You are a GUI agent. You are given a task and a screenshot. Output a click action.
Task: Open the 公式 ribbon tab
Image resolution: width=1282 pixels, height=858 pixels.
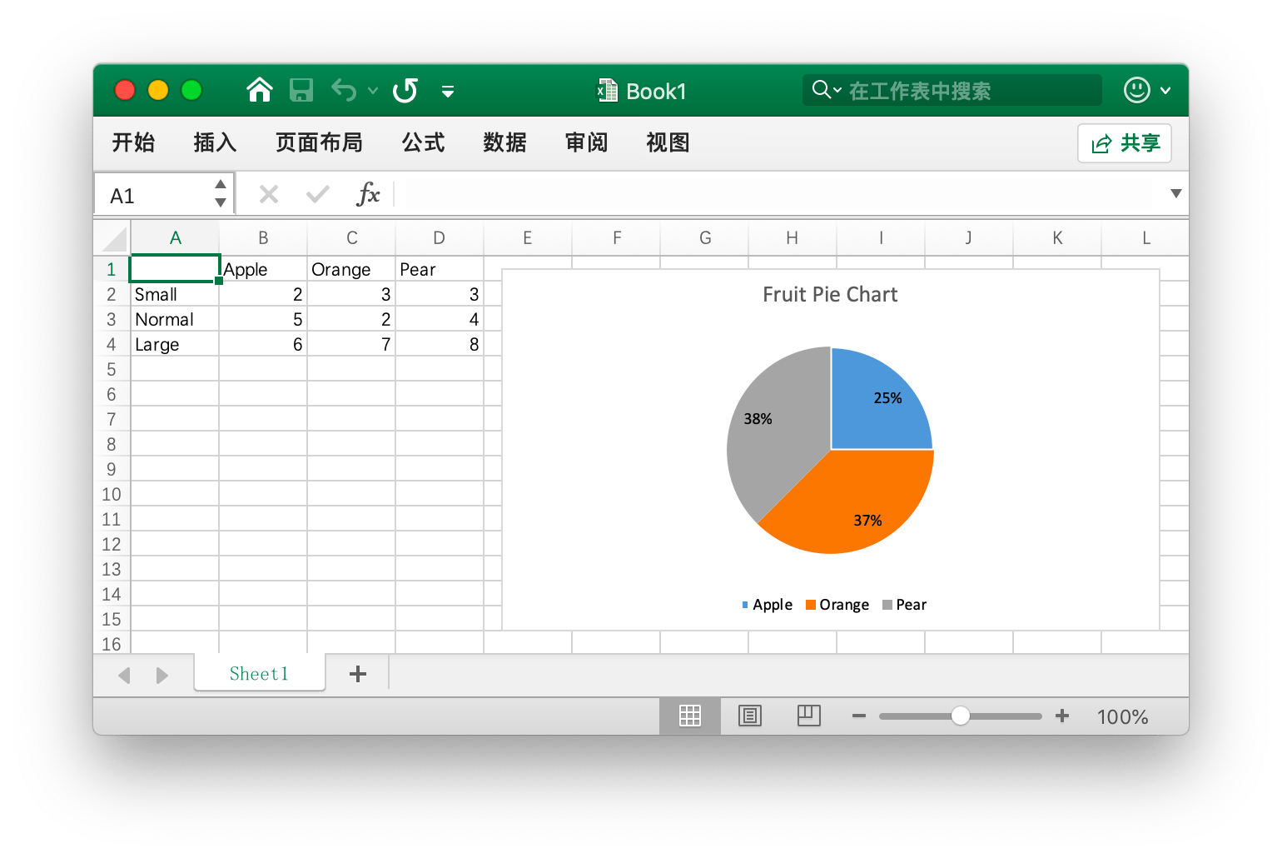(x=423, y=143)
